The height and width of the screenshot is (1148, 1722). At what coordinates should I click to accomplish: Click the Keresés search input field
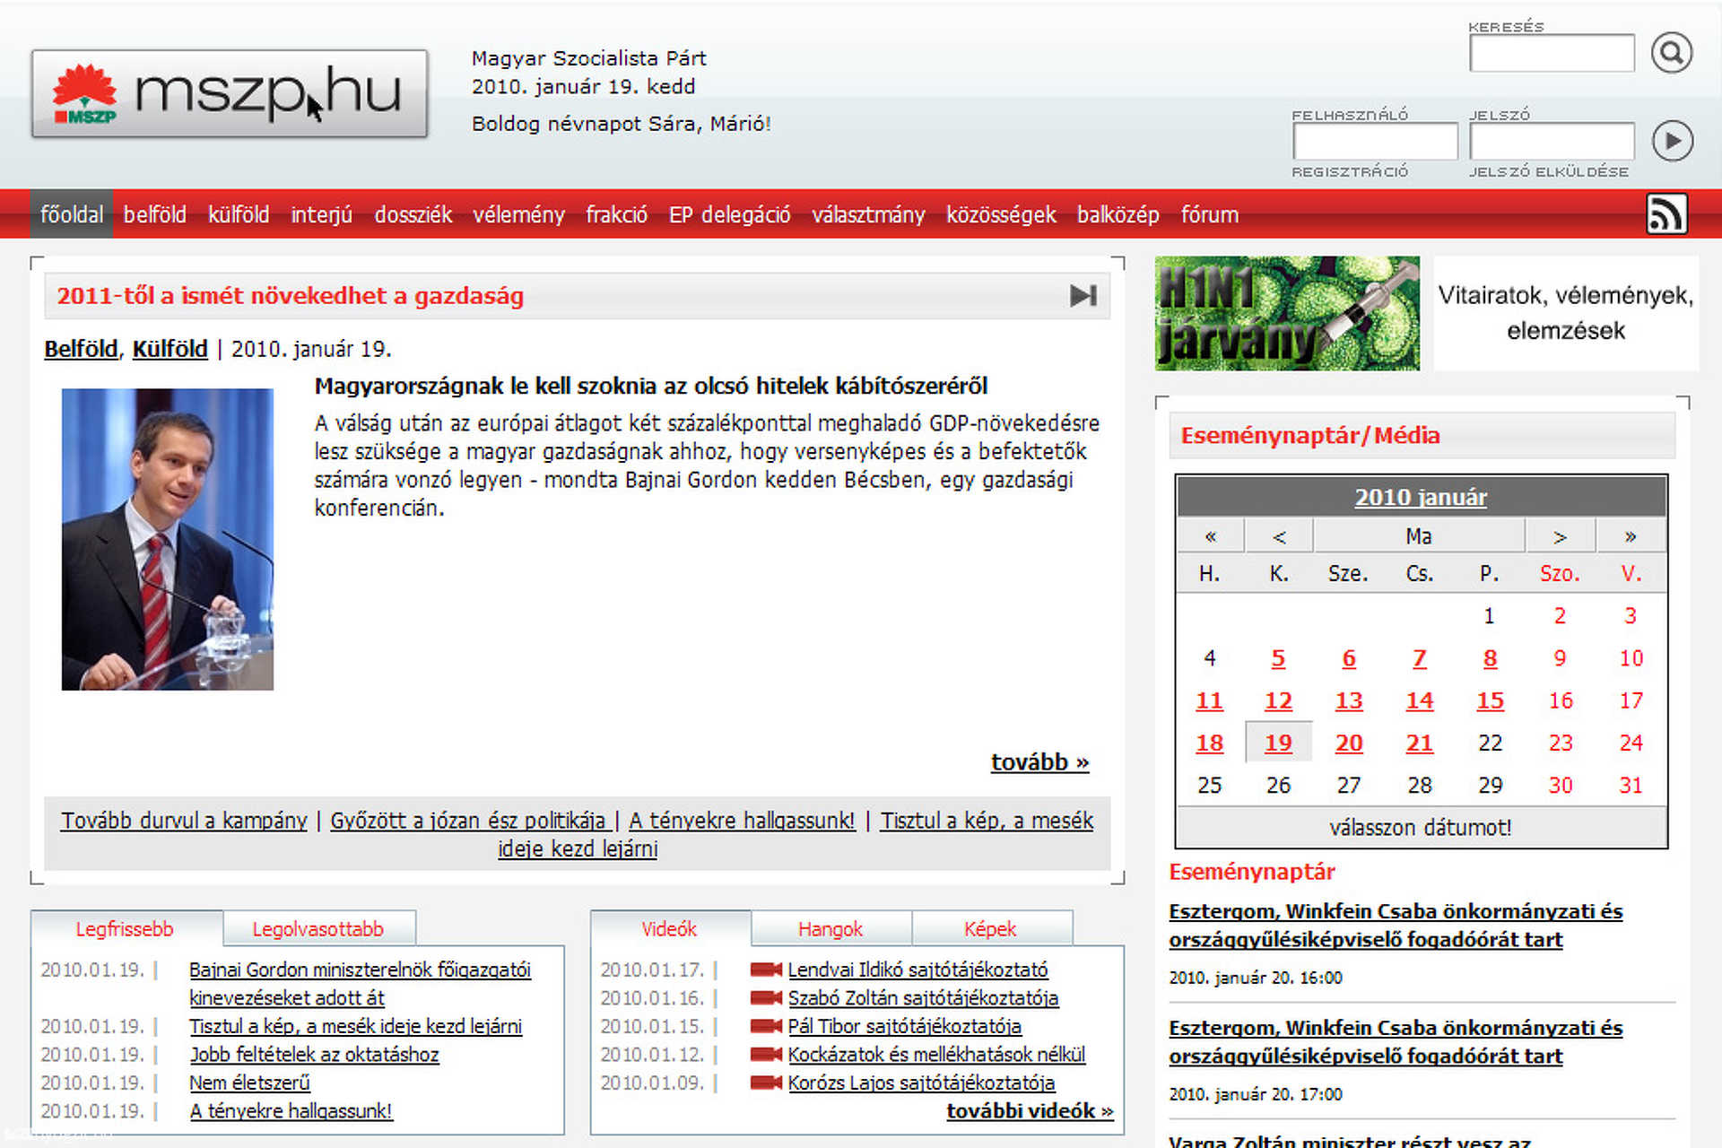tap(1552, 53)
